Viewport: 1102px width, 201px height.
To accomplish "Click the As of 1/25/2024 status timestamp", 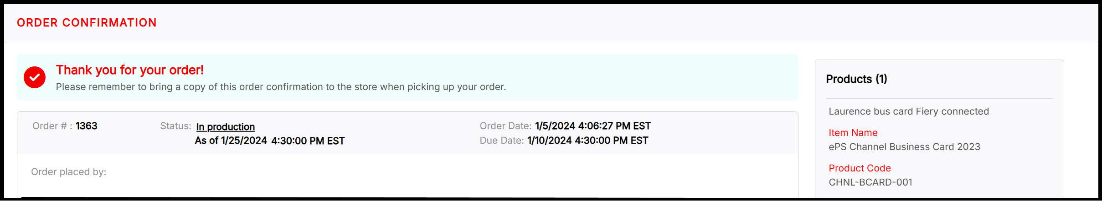I will (x=269, y=141).
